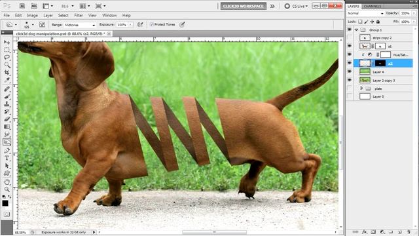This screenshot has height=236, width=419.
Task: Toggle the Protect Tones checkbox
Action: click(152, 24)
